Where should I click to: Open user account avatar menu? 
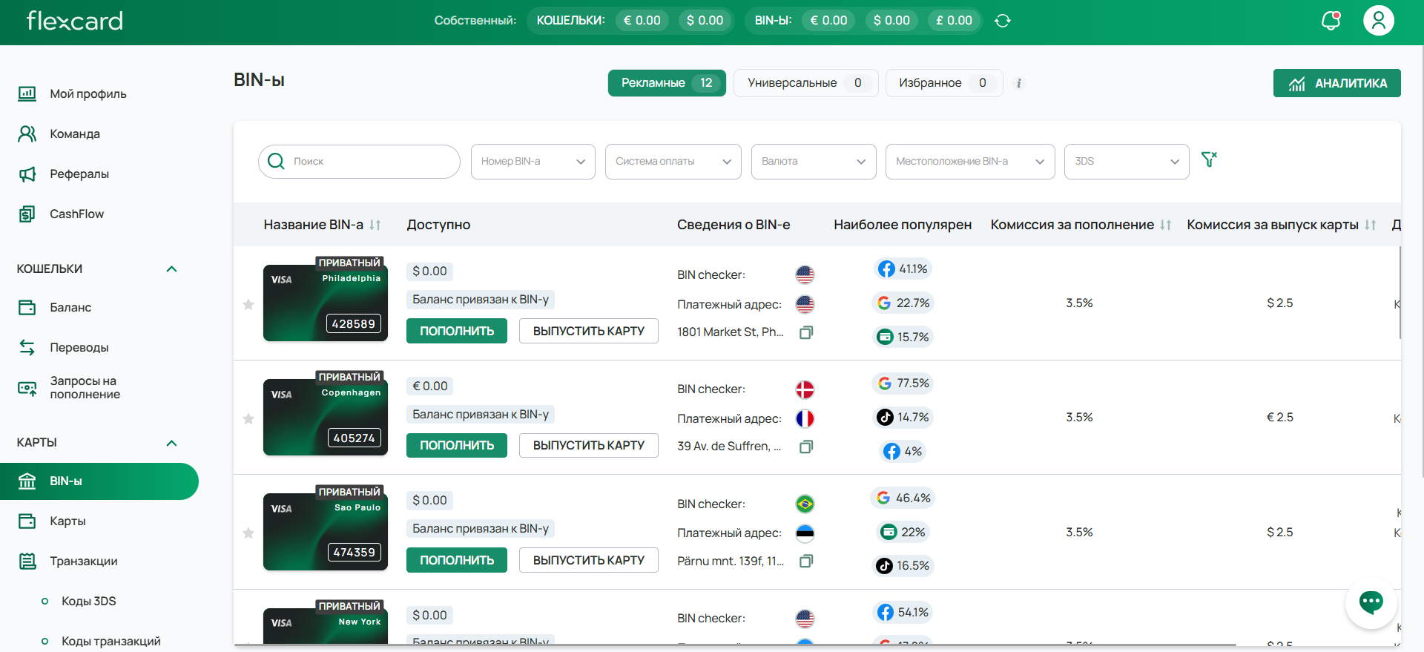[1379, 21]
